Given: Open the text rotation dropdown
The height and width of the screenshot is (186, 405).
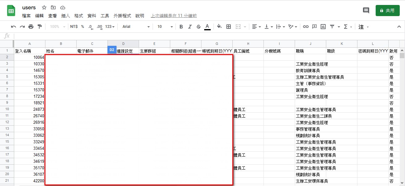Looking at the screenshot, I should coord(293,27).
